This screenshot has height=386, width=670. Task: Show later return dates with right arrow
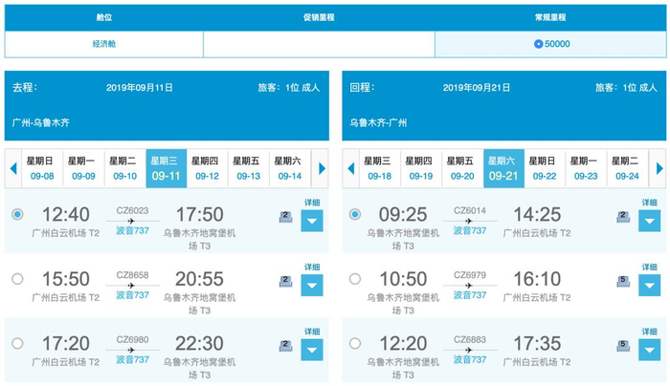point(659,169)
